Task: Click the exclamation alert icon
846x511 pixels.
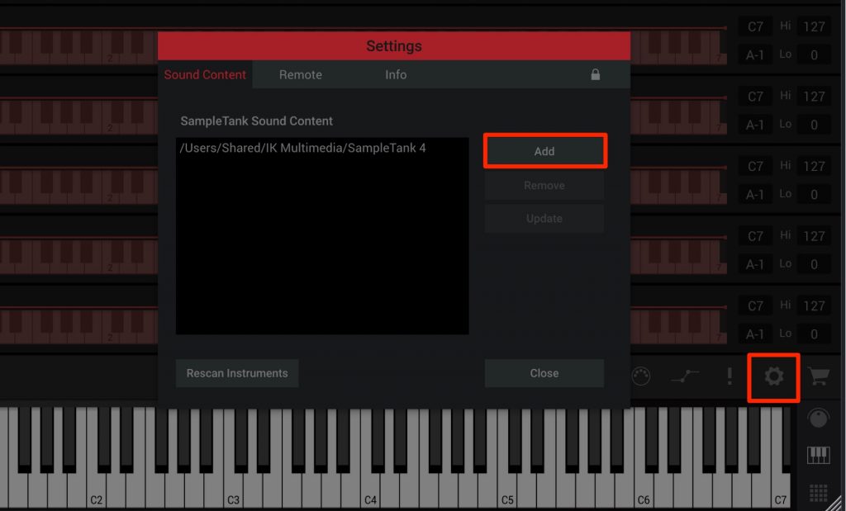Action: coord(729,376)
